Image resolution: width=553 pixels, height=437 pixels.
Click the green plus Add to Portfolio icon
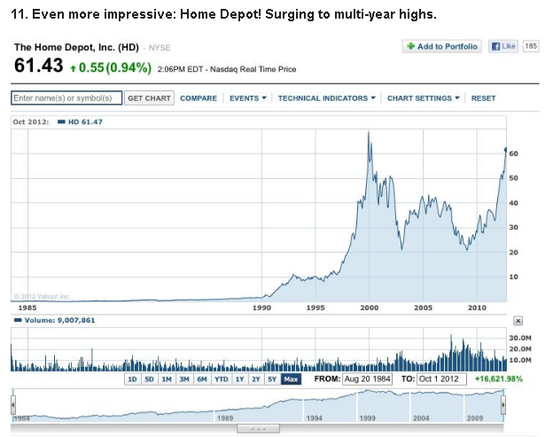click(410, 46)
